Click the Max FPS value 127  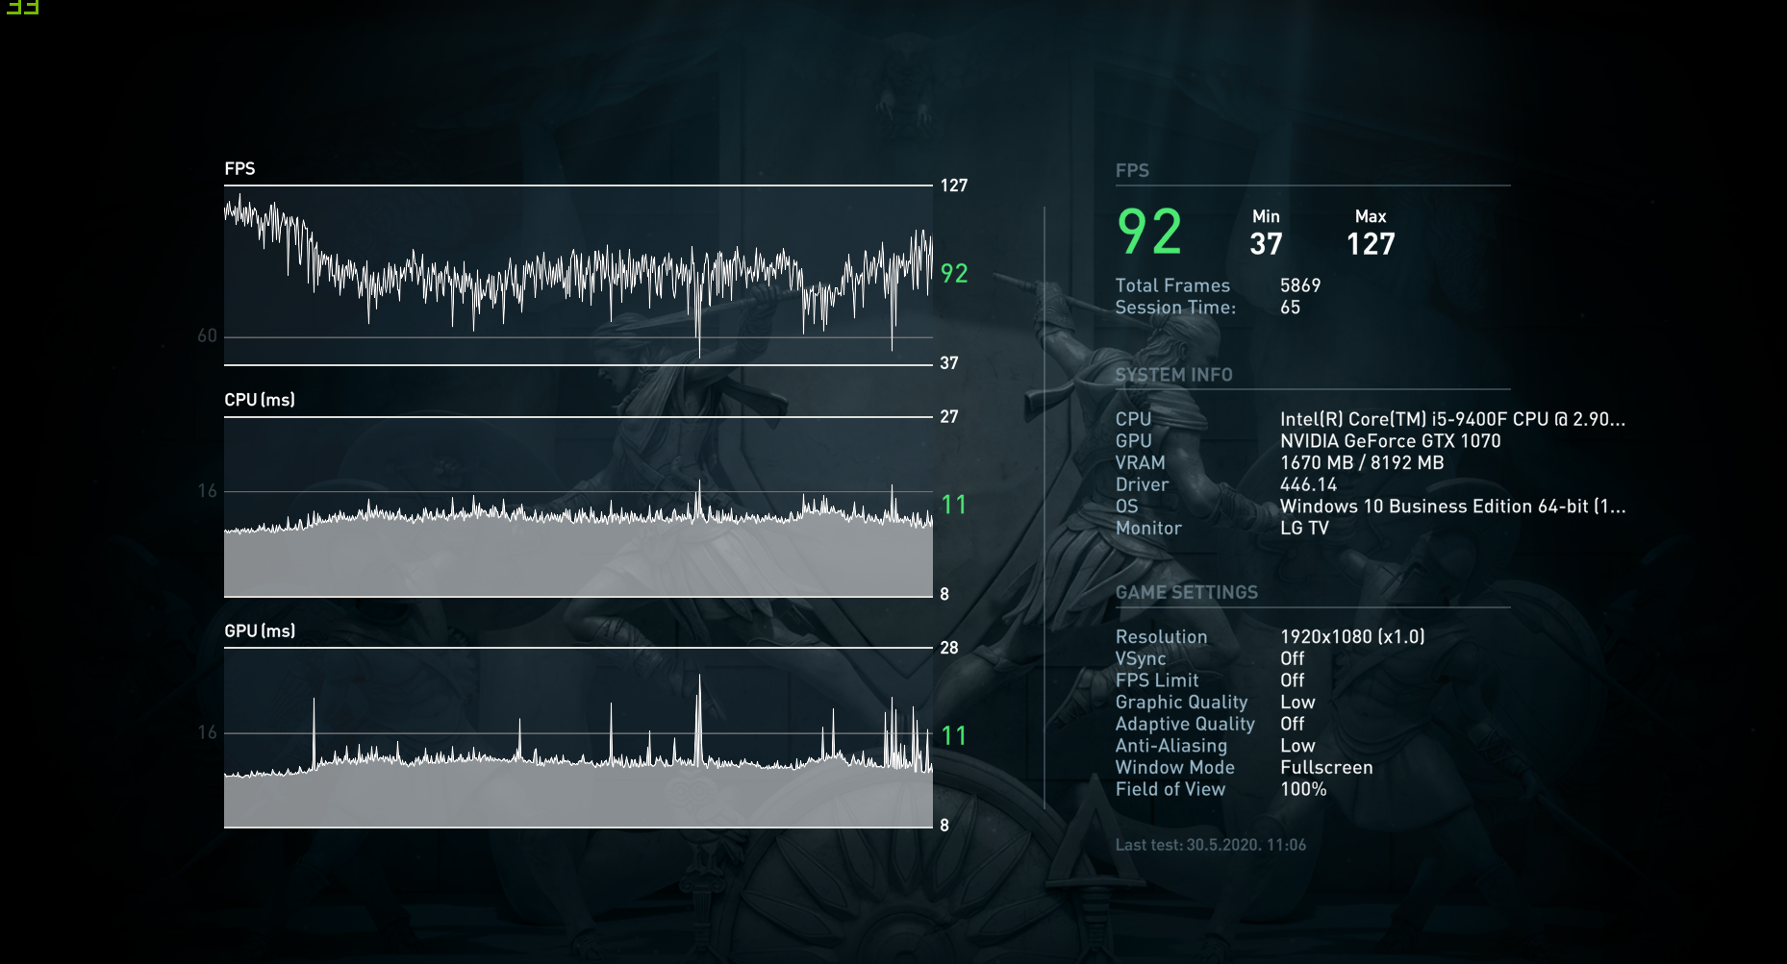1371,244
